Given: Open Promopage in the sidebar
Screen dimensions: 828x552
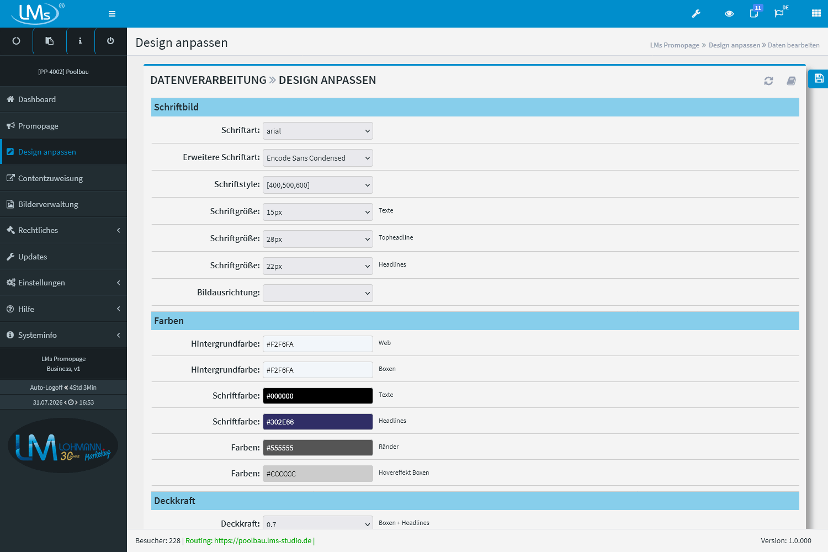Looking at the screenshot, I should pyautogui.click(x=63, y=126).
